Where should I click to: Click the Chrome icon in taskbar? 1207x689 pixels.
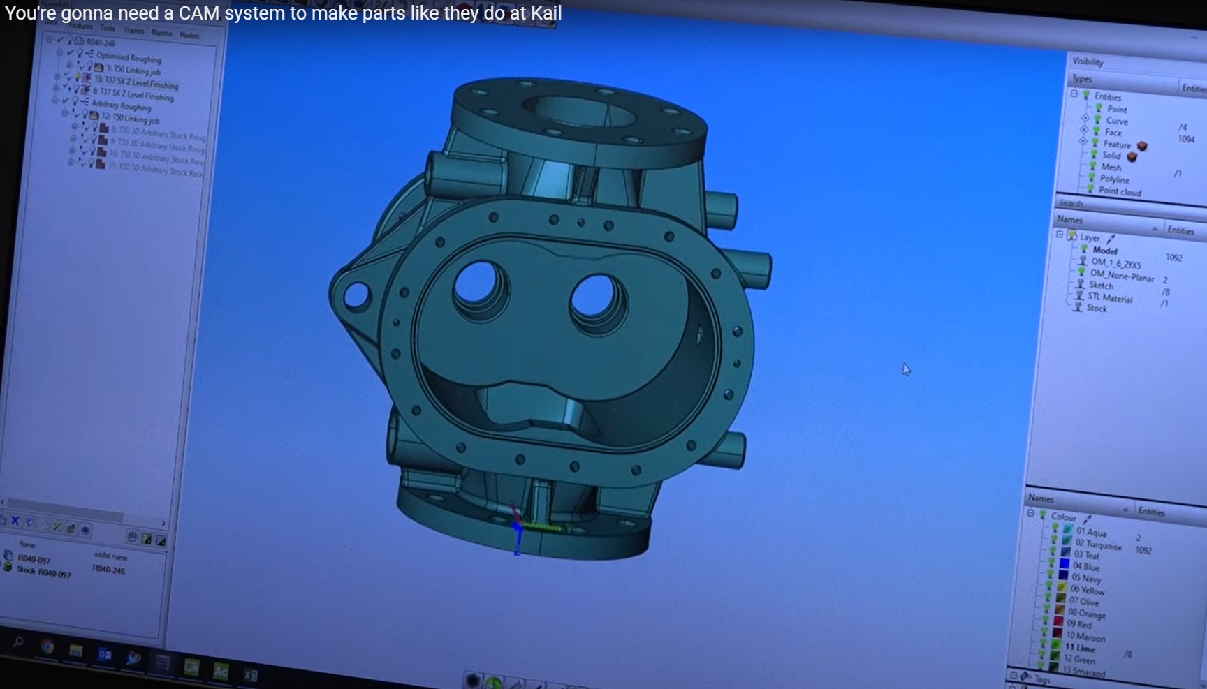pos(47,646)
